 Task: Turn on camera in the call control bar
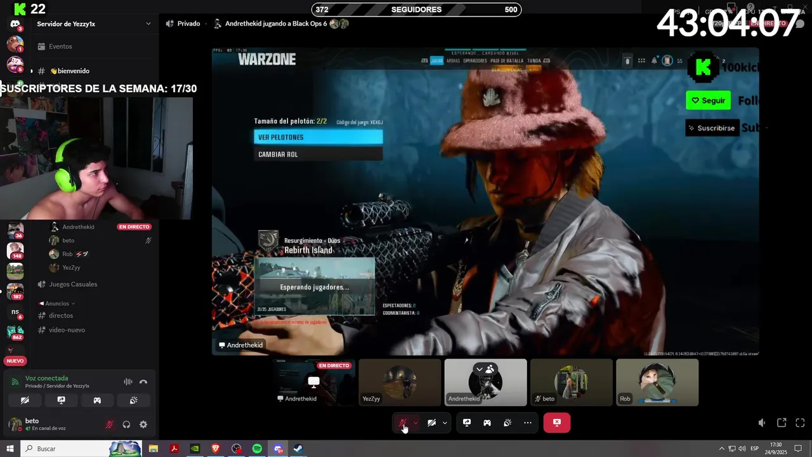[431, 423]
